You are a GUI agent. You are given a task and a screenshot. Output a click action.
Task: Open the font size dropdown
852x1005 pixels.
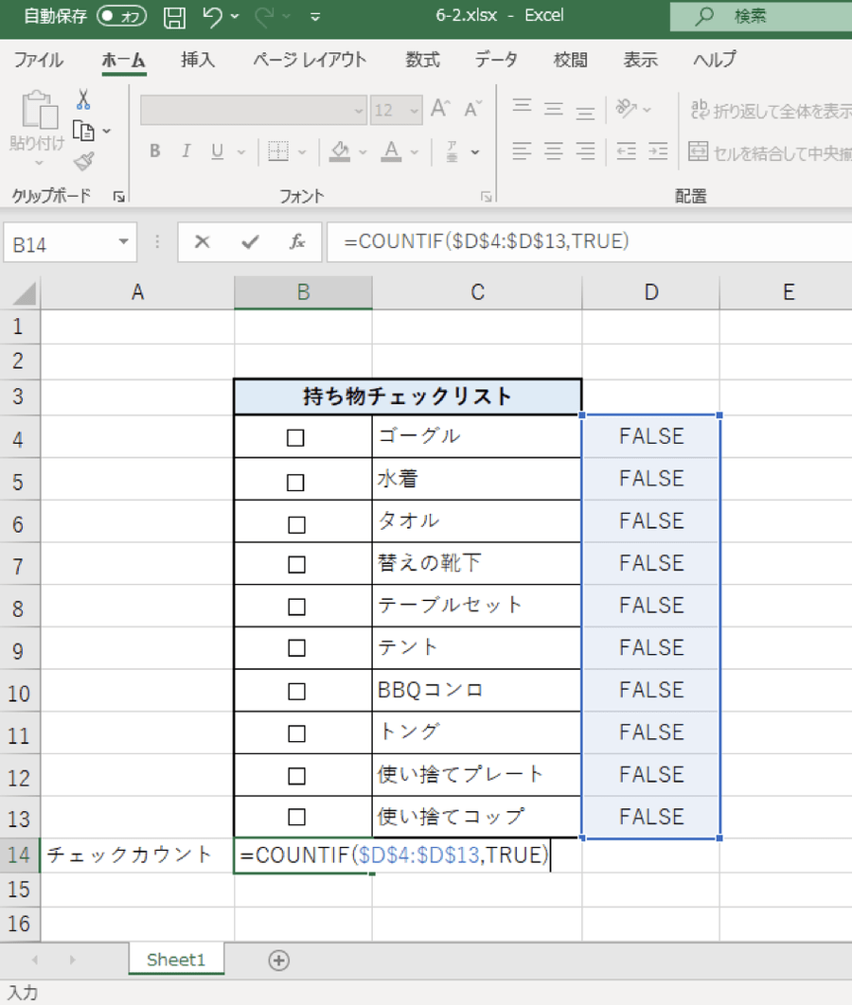413,111
